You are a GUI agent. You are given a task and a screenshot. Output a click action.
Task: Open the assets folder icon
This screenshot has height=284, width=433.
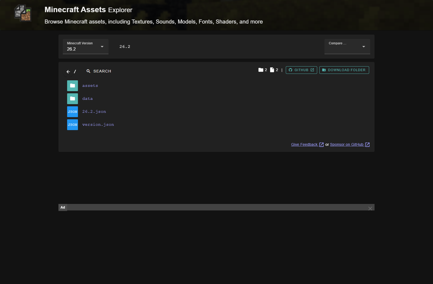[73, 86]
